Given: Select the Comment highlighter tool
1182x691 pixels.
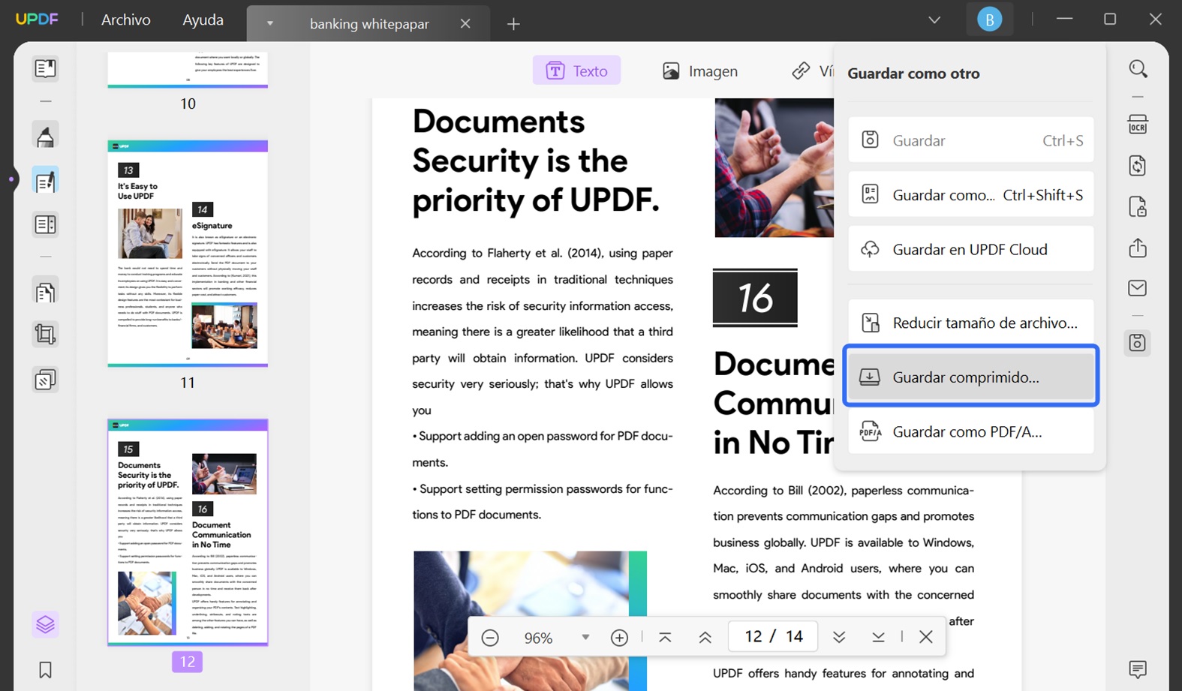Looking at the screenshot, I should click(45, 137).
